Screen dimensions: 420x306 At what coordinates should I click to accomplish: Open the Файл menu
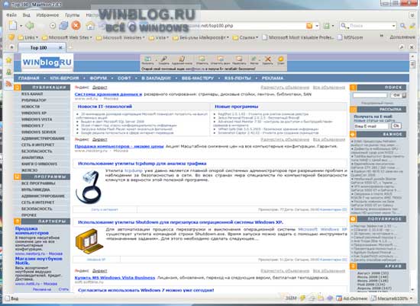click(x=11, y=15)
